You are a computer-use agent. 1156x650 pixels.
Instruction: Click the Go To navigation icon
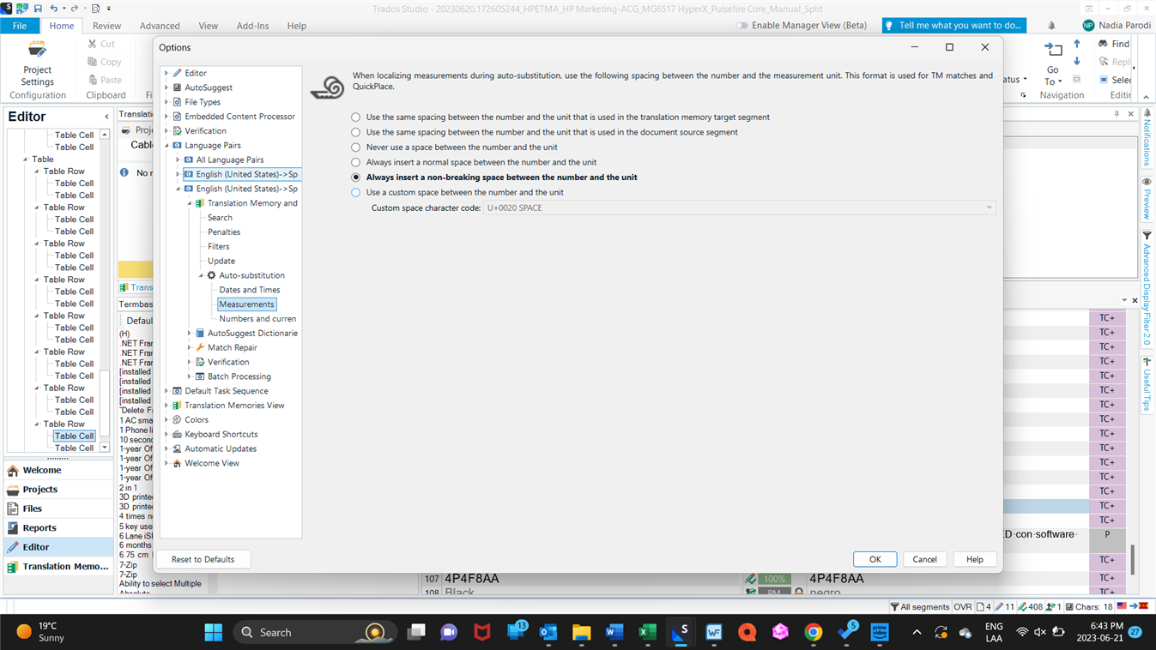point(1053,50)
